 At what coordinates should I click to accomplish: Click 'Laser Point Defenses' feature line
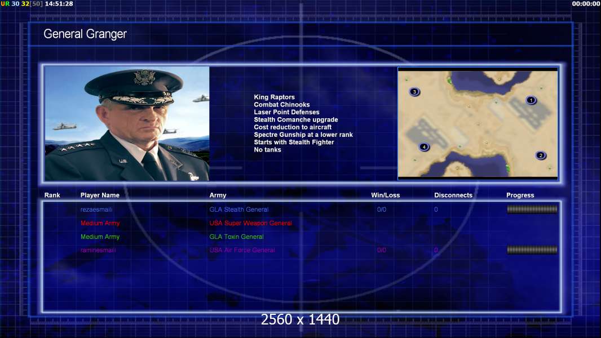point(287,112)
